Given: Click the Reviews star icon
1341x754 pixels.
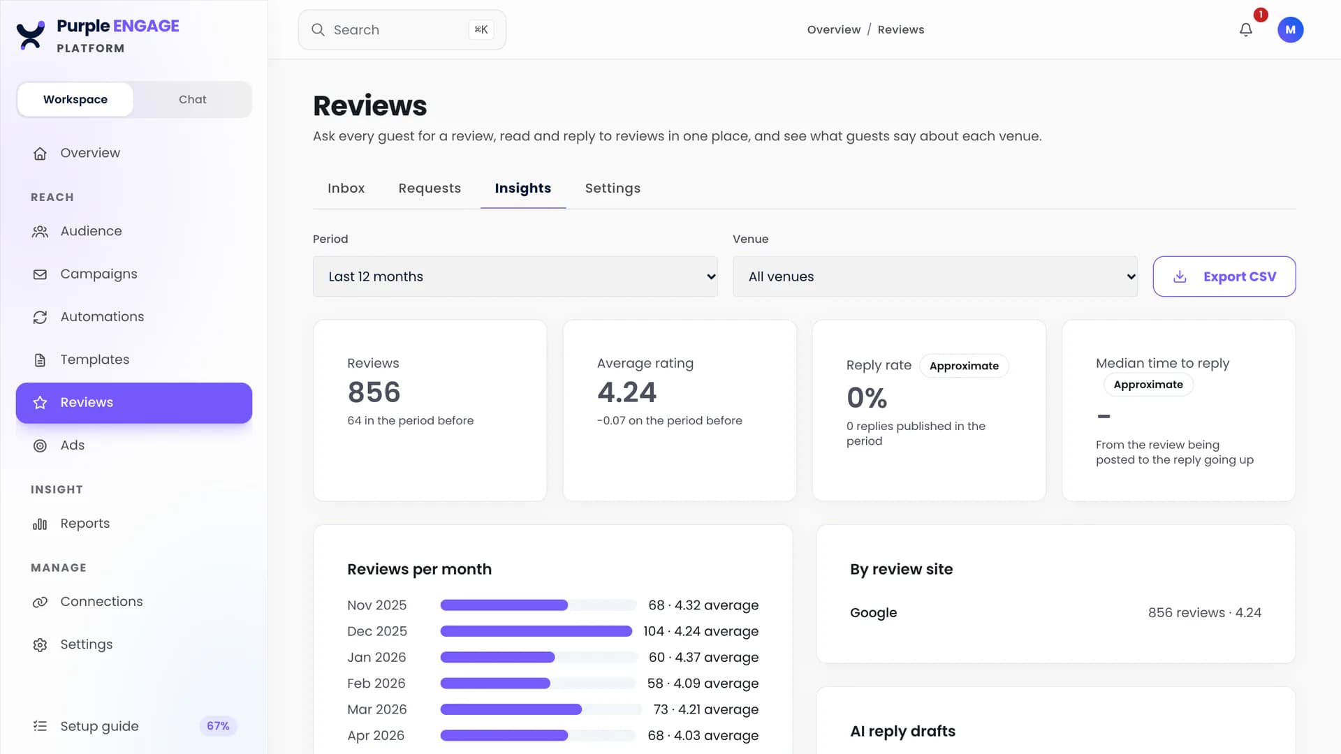Looking at the screenshot, I should 40,403.
